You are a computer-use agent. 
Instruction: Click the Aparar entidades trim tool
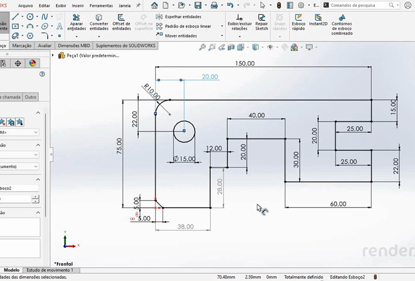(x=77, y=23)
